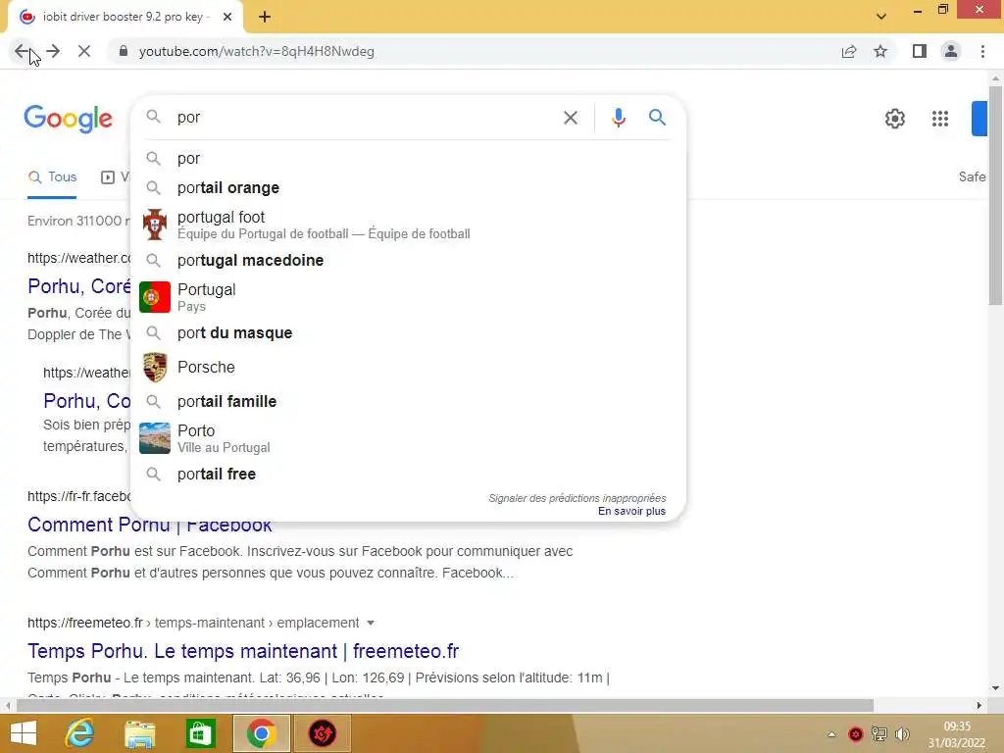Open Chrome's three-dot menu

[x=982, y=51]
